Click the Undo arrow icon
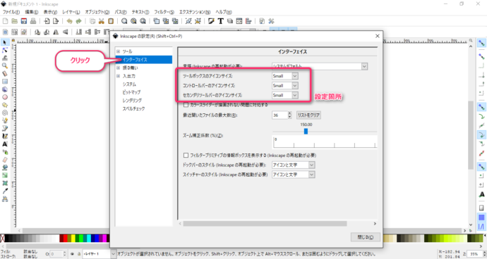The height and width of the screenshot is (259, 487). 69,21
